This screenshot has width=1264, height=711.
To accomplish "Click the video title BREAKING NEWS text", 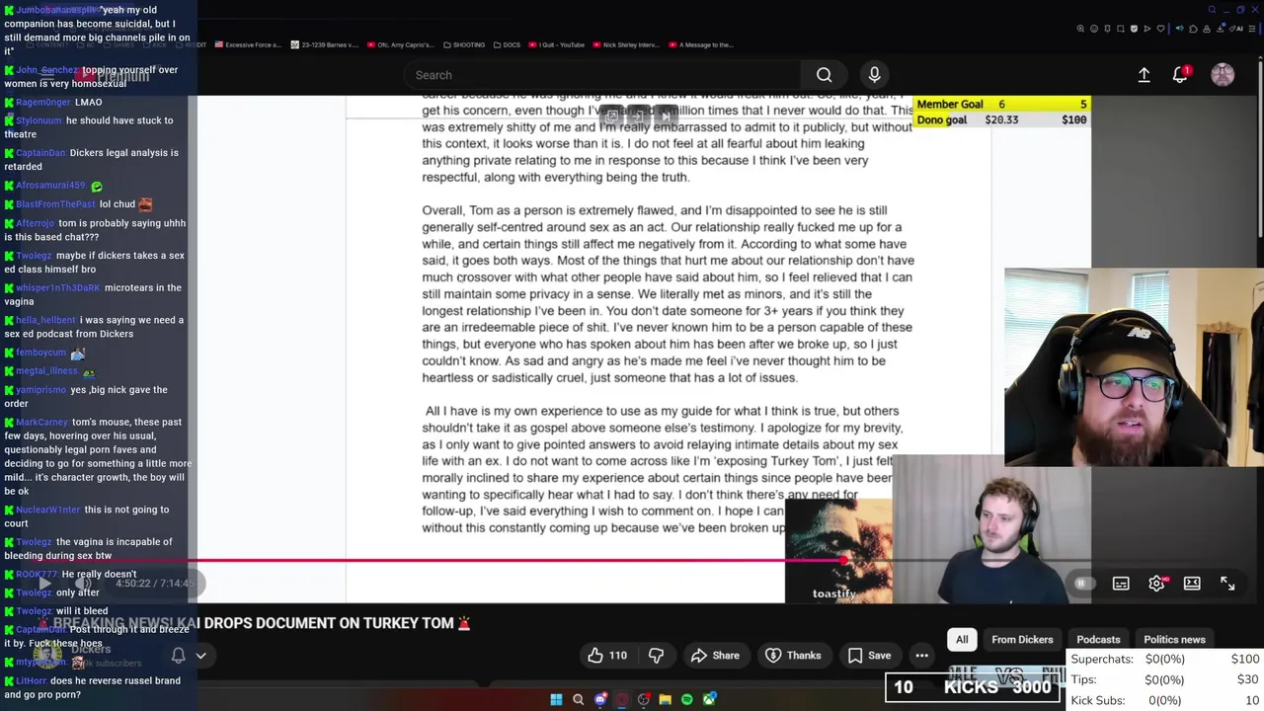I will point(261,623).
